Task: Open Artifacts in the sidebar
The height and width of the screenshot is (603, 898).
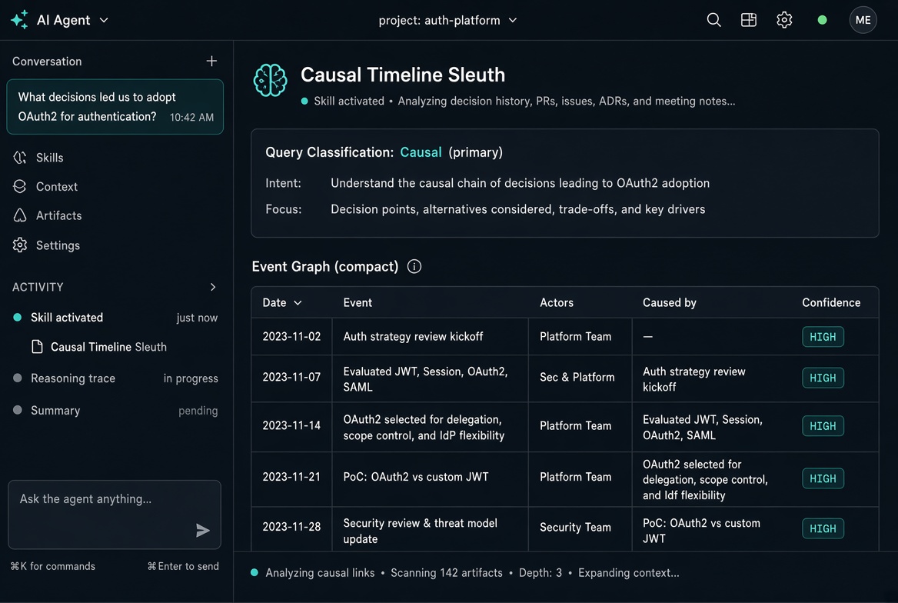Action: click(58, 215)
